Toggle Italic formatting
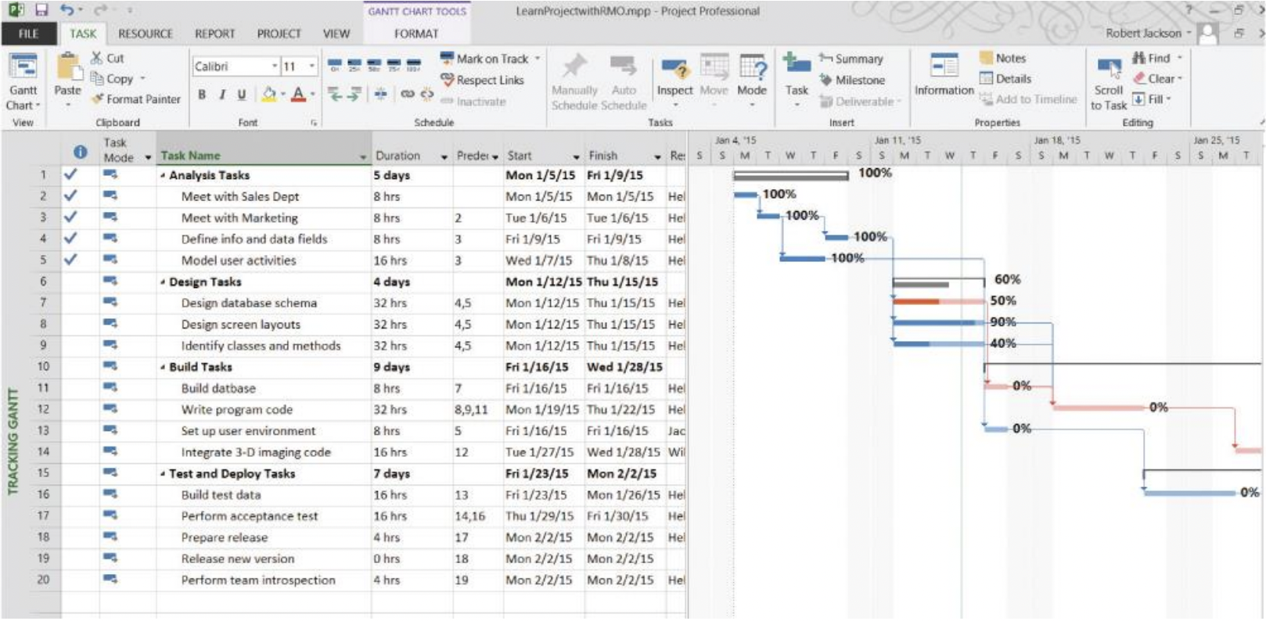Screen dimensions: 1266x621 [x=222, y=95]
